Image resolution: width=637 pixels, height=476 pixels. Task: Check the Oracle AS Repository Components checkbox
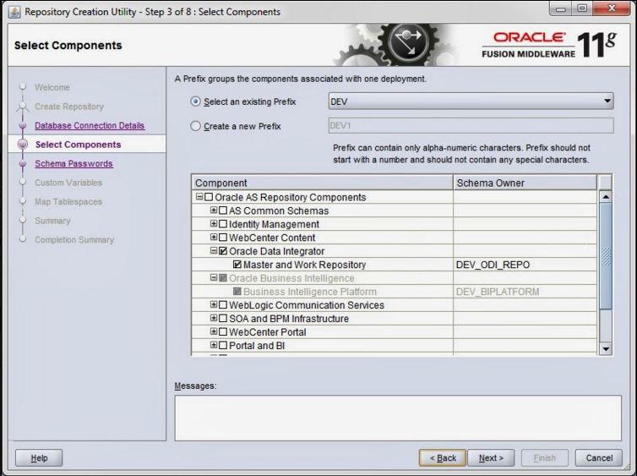coord(209,197)
